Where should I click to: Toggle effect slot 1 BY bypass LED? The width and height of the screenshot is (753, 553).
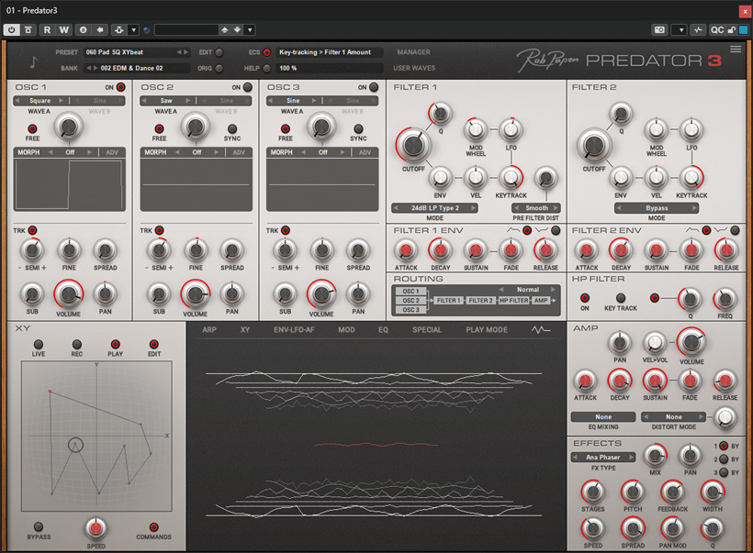click(724, 446)
